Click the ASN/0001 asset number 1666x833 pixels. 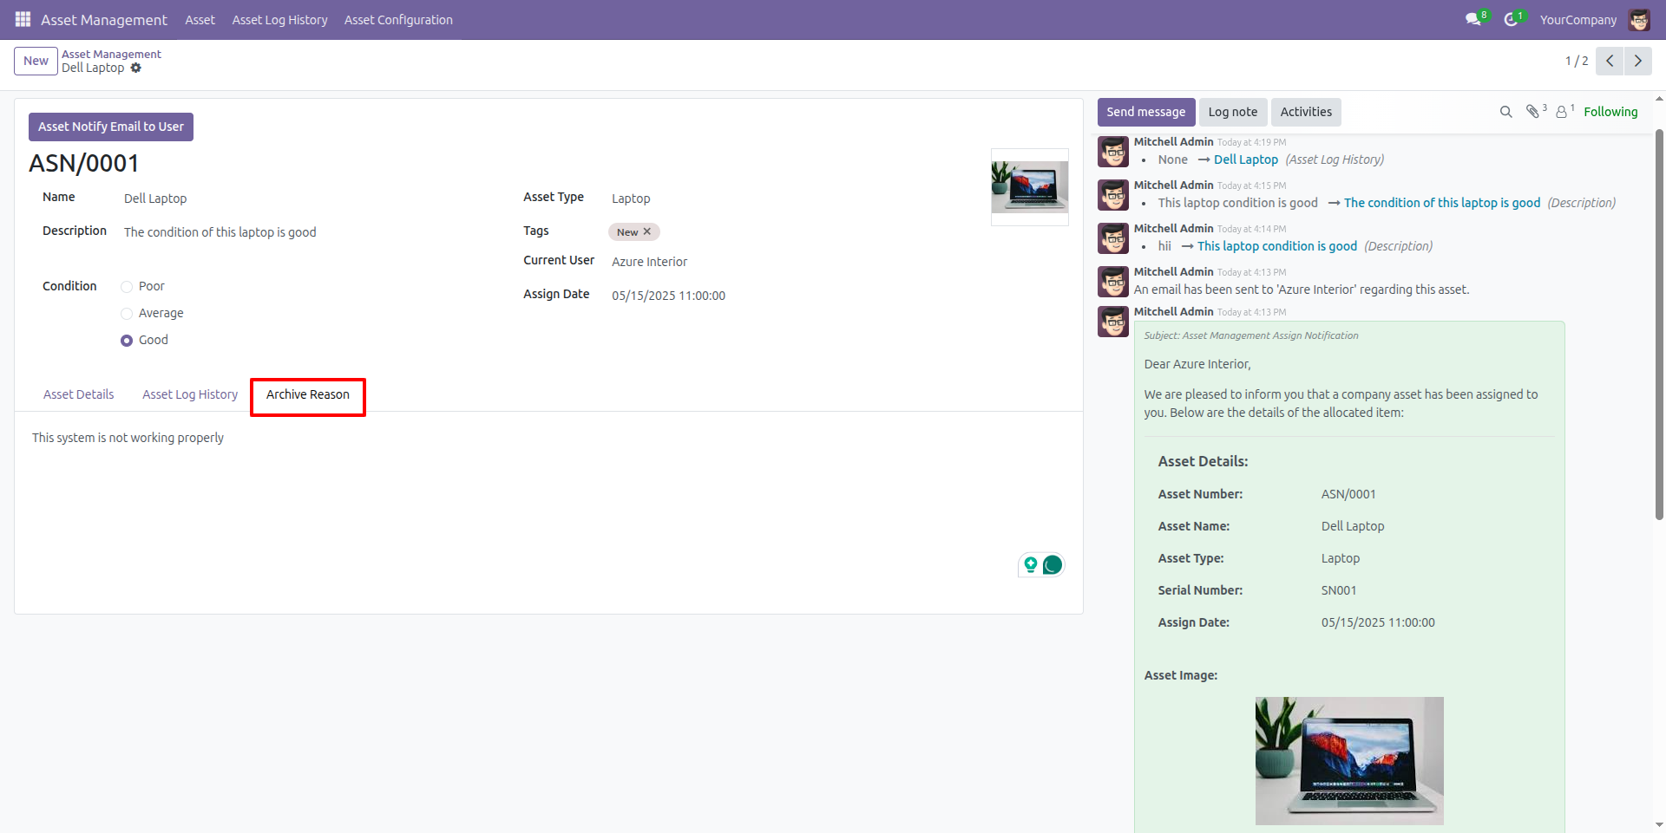[x=84, y=163]
